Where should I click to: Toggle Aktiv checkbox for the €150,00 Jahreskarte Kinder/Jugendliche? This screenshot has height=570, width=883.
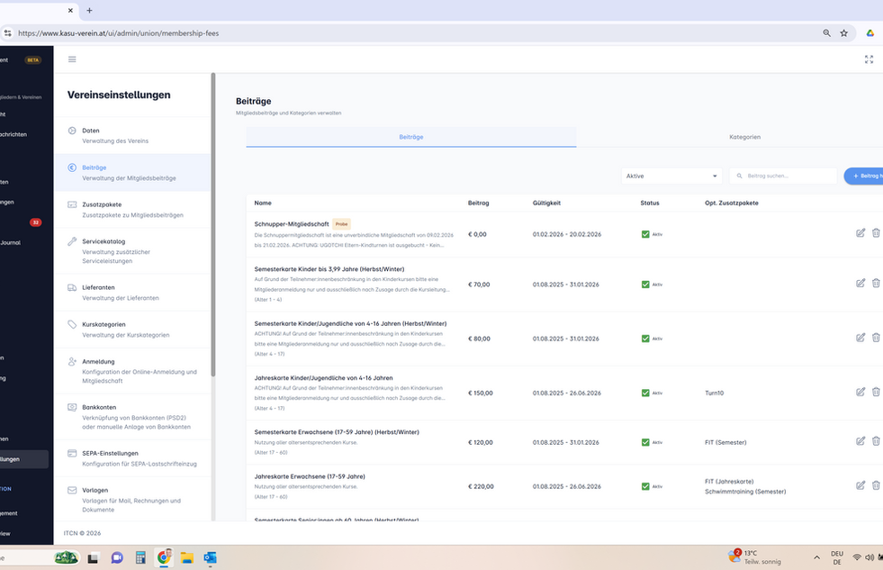(645, 394)
